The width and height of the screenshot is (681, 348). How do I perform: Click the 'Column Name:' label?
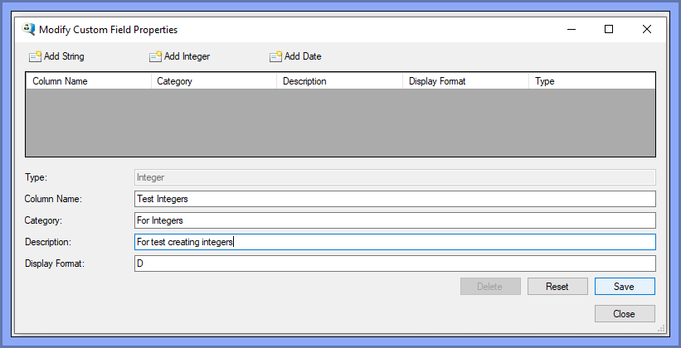click(53, 199)
